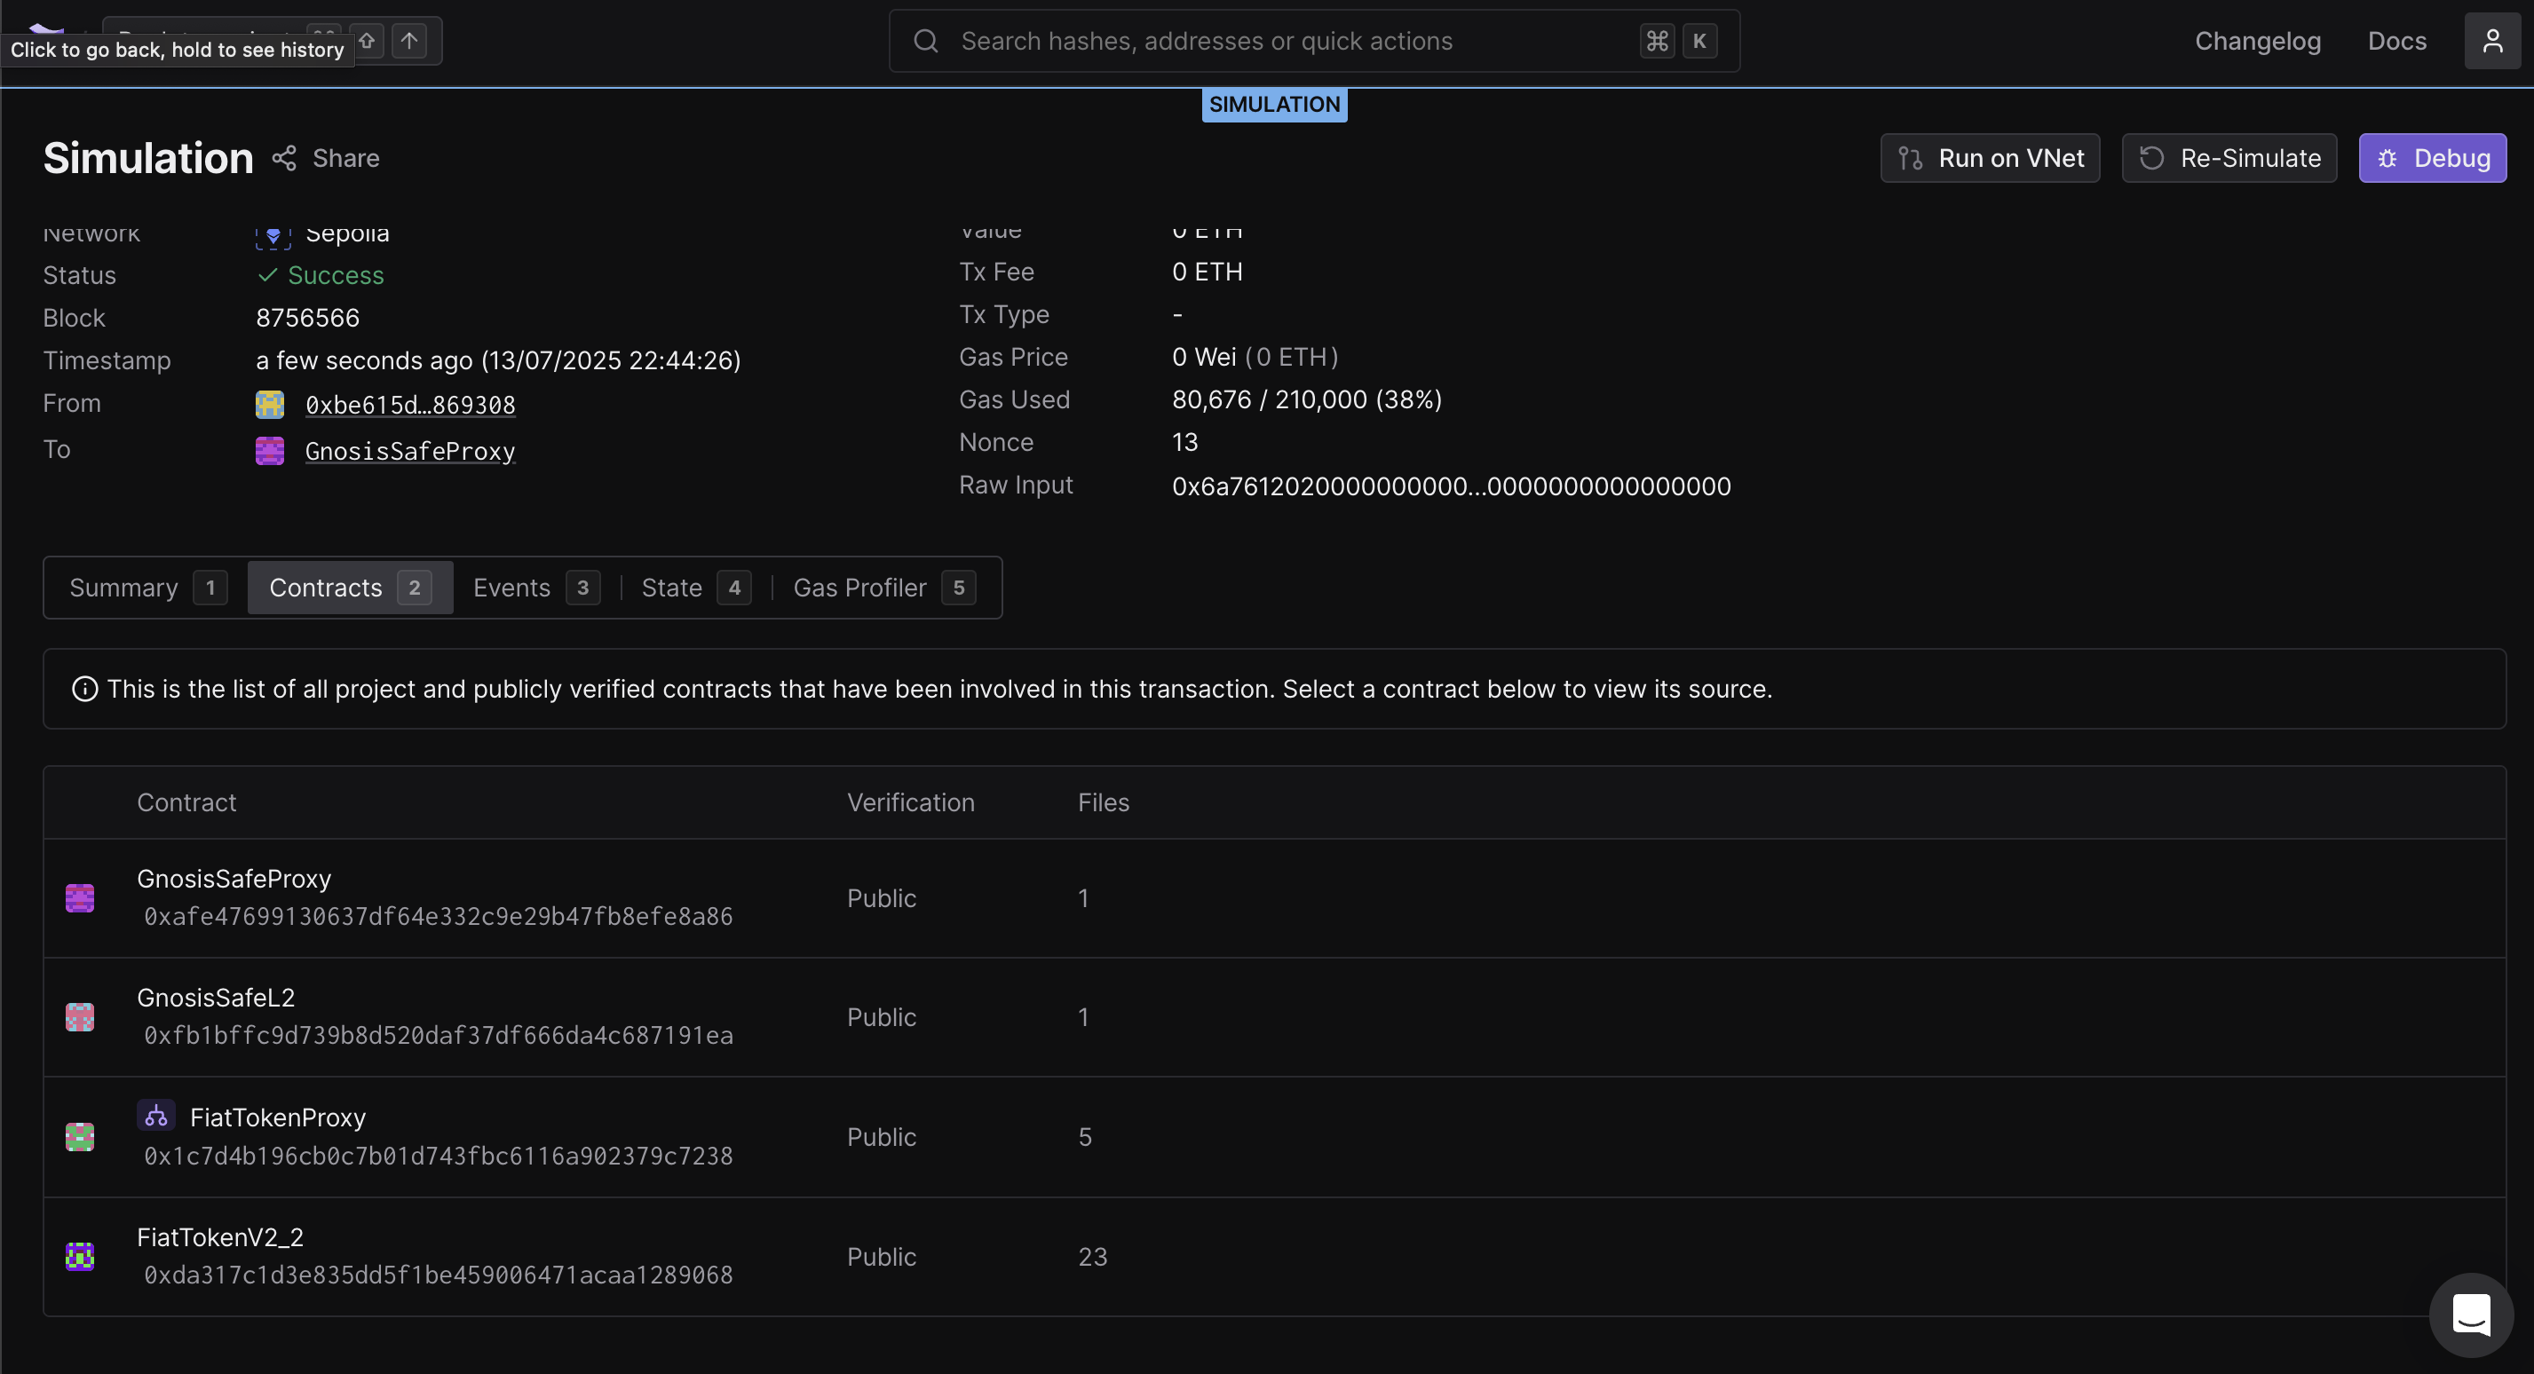Image resolution: width=2534 pixels, height=1374 pixels.
Task: Click the SIMULATION badge
Action: coord(1274,104)
